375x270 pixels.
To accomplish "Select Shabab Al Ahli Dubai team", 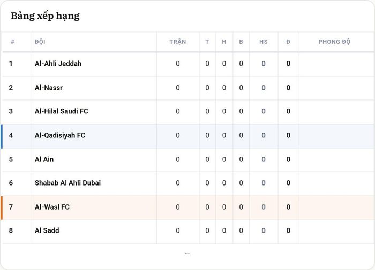I will pyautogui.click(x=67, y=183).
